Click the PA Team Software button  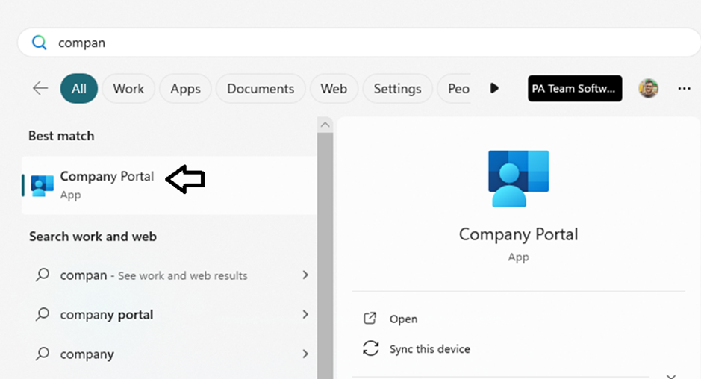click(x=574, y=88)
